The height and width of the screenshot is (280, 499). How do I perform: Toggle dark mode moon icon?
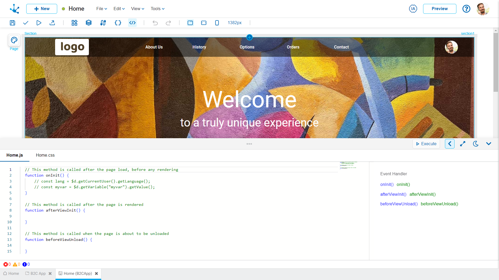(476, 144)
